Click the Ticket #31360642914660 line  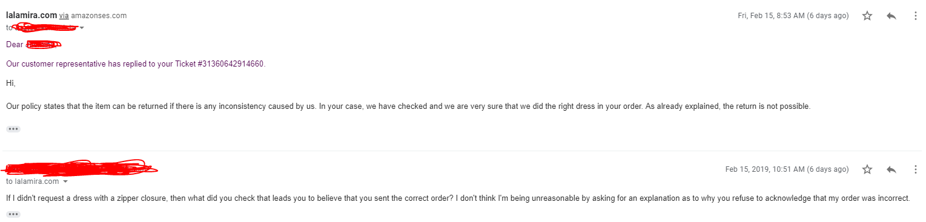(x=136, y=64)
